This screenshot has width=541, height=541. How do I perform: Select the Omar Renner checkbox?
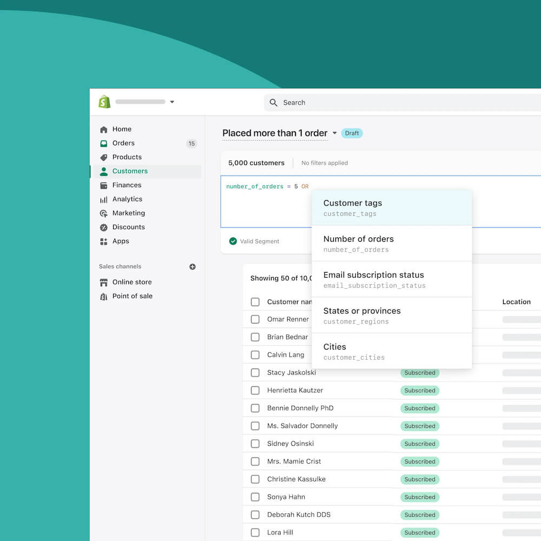click(255, 319)
